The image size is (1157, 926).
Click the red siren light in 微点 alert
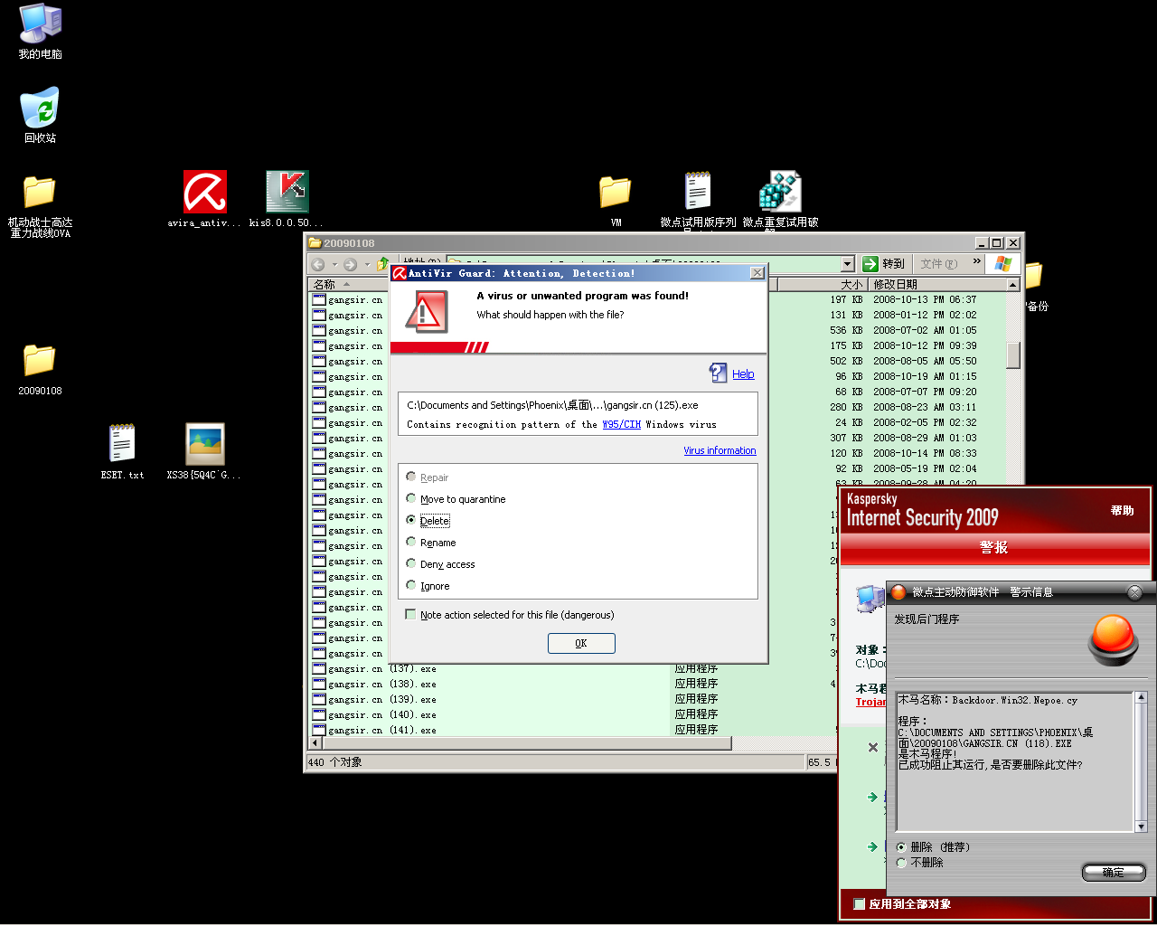(x=1113, y=638)
